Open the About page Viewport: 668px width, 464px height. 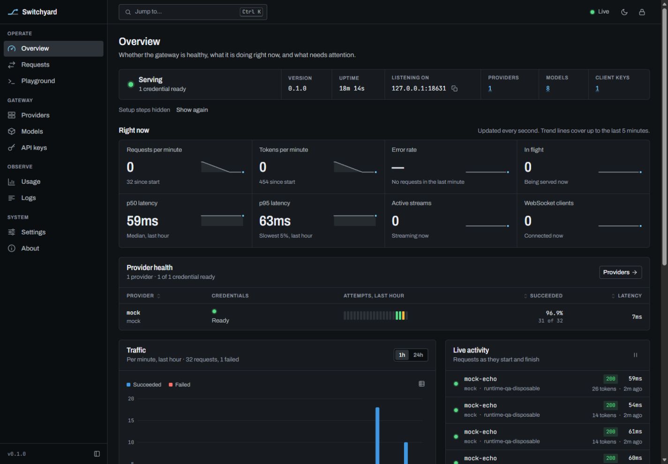click(53, 248)
